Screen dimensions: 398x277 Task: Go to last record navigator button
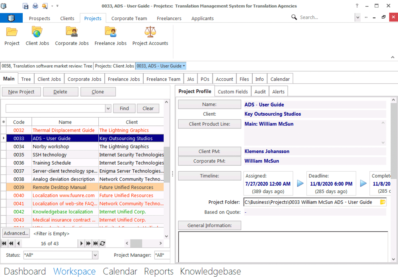pyautogui.click(x=96, y=243)
